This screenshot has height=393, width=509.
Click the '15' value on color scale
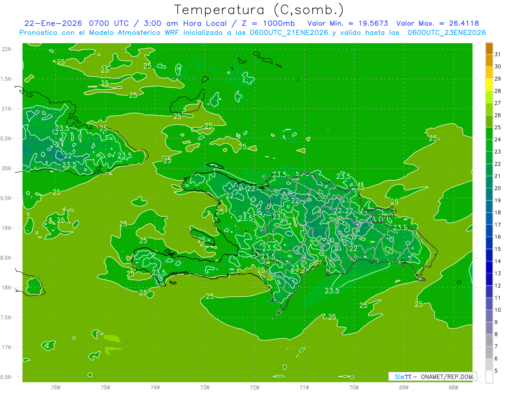point(498,249)
